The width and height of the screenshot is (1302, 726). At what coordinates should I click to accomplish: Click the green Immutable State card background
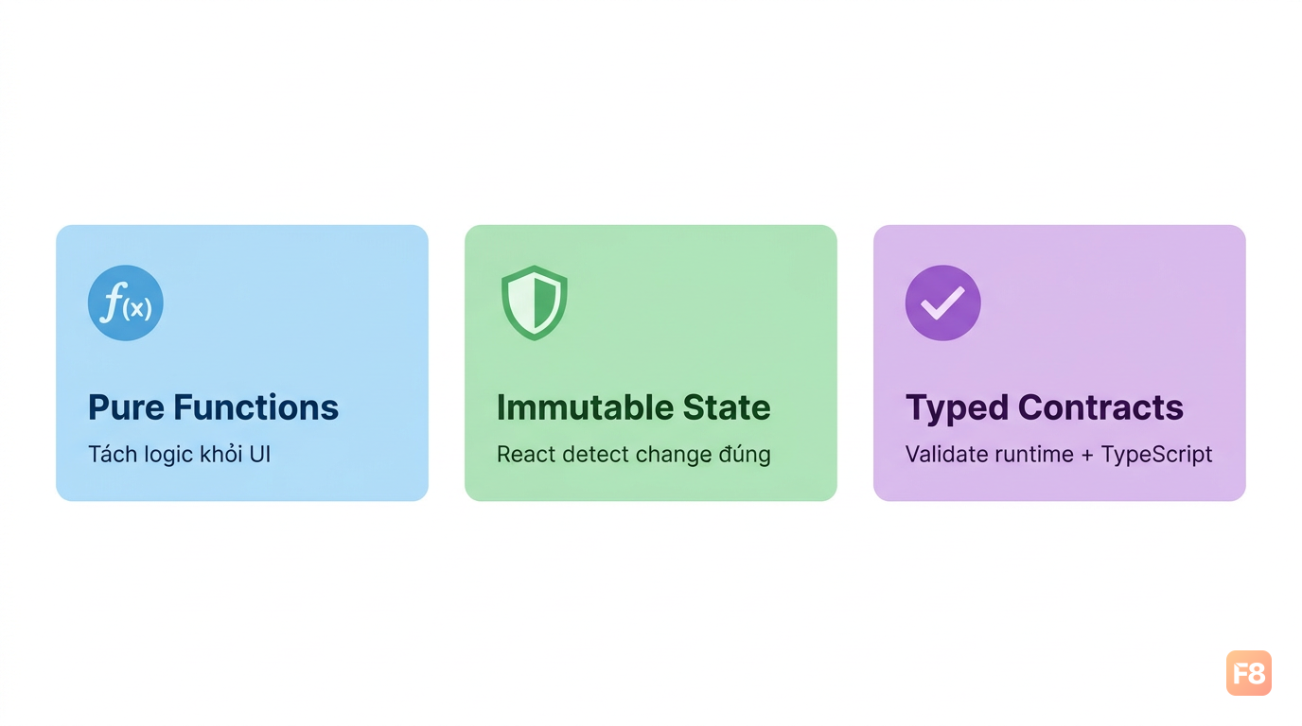pos(651,363)
